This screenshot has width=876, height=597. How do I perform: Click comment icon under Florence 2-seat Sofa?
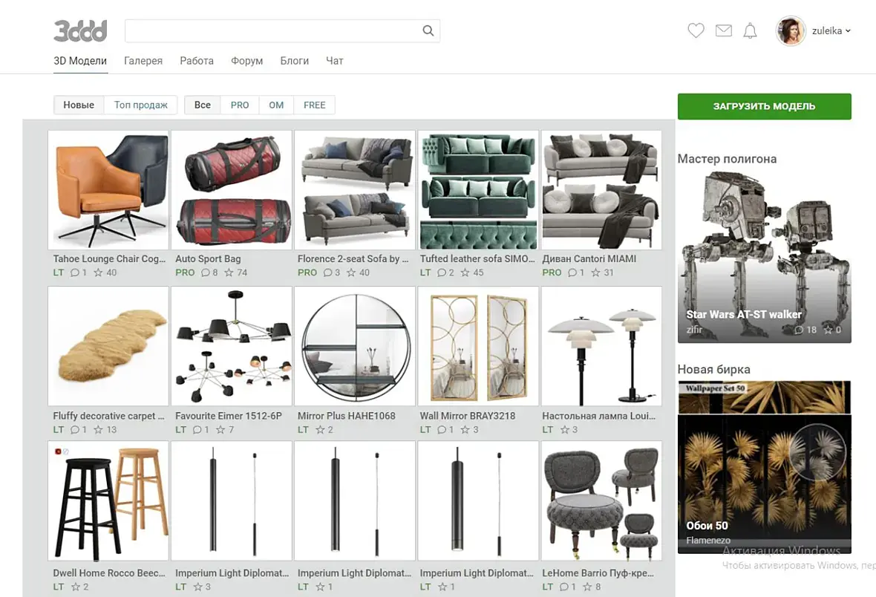coord(328,273)
